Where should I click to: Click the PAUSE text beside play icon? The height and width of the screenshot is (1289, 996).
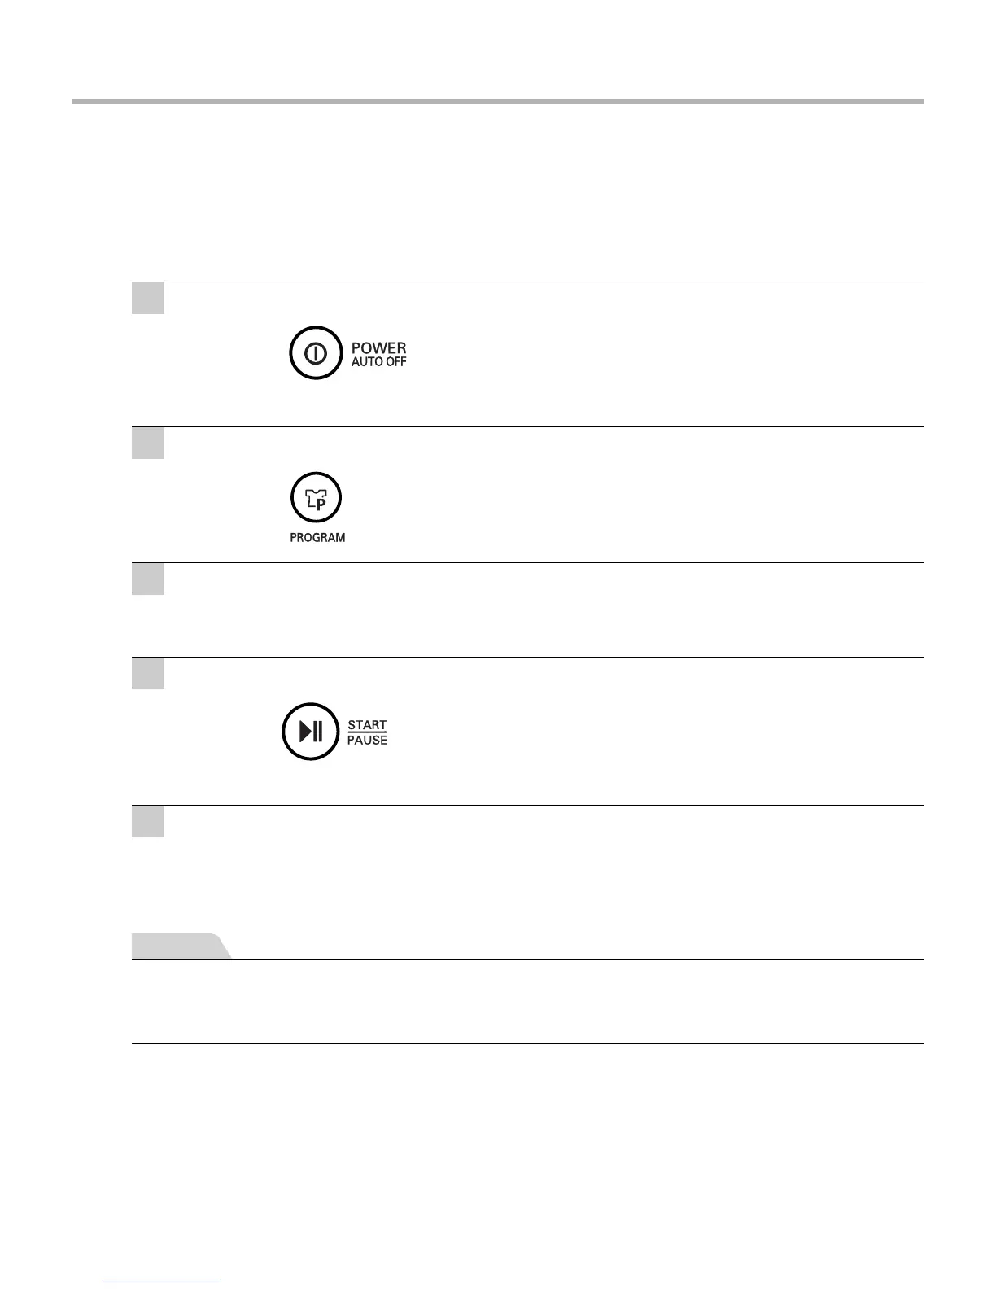point(367,740)
